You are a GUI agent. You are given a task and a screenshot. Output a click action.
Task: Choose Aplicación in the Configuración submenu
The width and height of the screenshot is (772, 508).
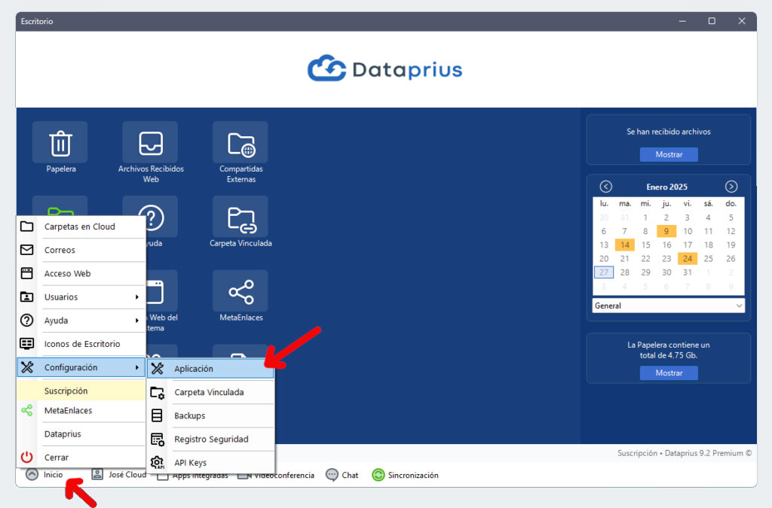click(211, 369)
